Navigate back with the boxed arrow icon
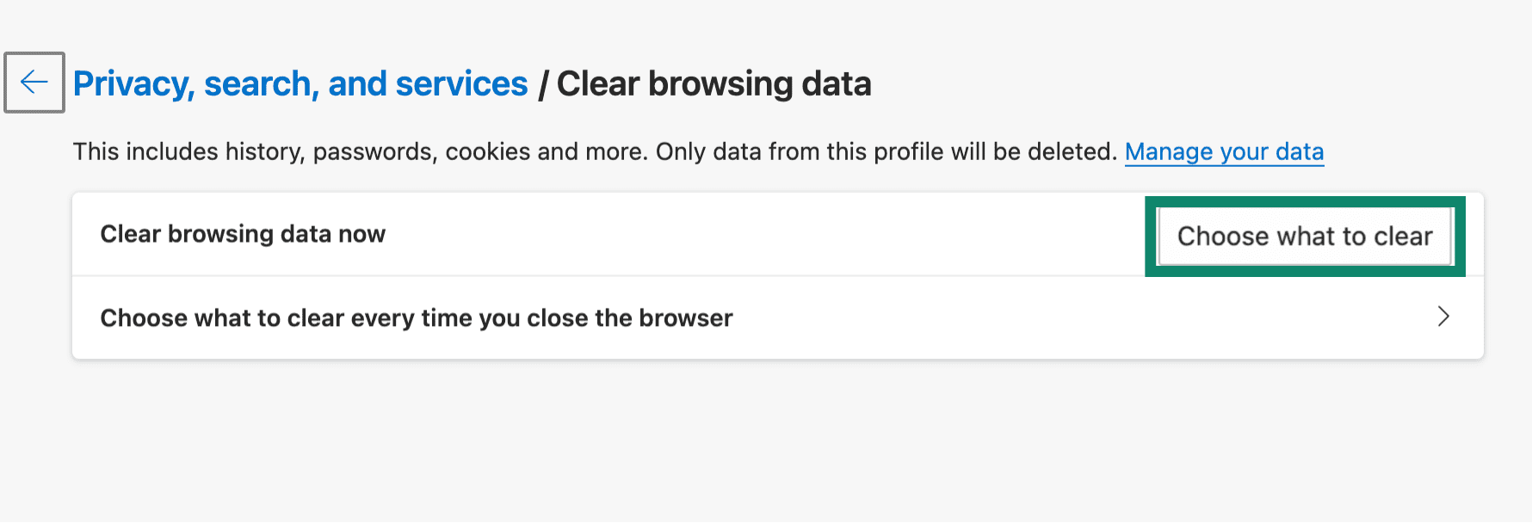This screenshot has width=1532, height=523. 34,83
